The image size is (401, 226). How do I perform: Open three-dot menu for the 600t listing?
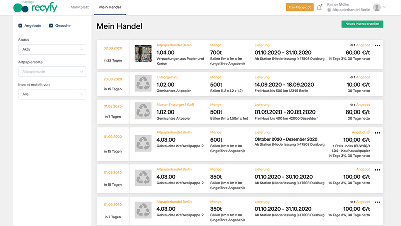point(377,133)
